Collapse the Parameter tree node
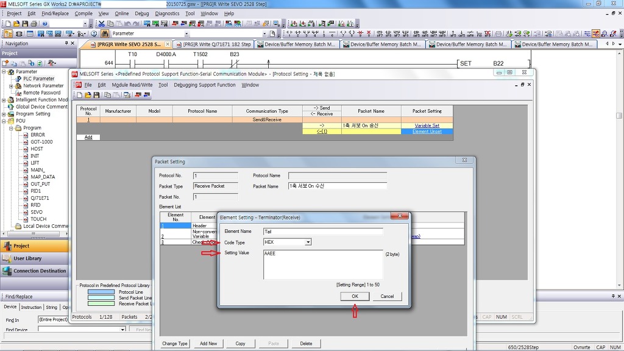 (x=4, y=72)
